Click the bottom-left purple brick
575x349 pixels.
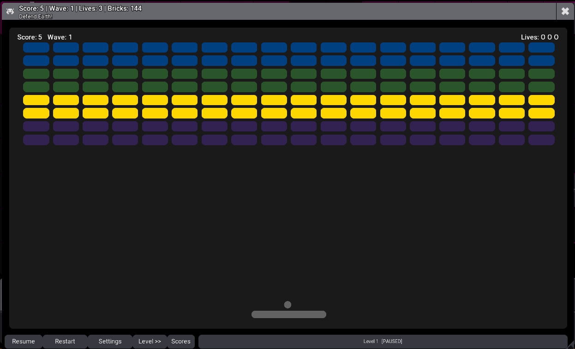tap(36, 140)
